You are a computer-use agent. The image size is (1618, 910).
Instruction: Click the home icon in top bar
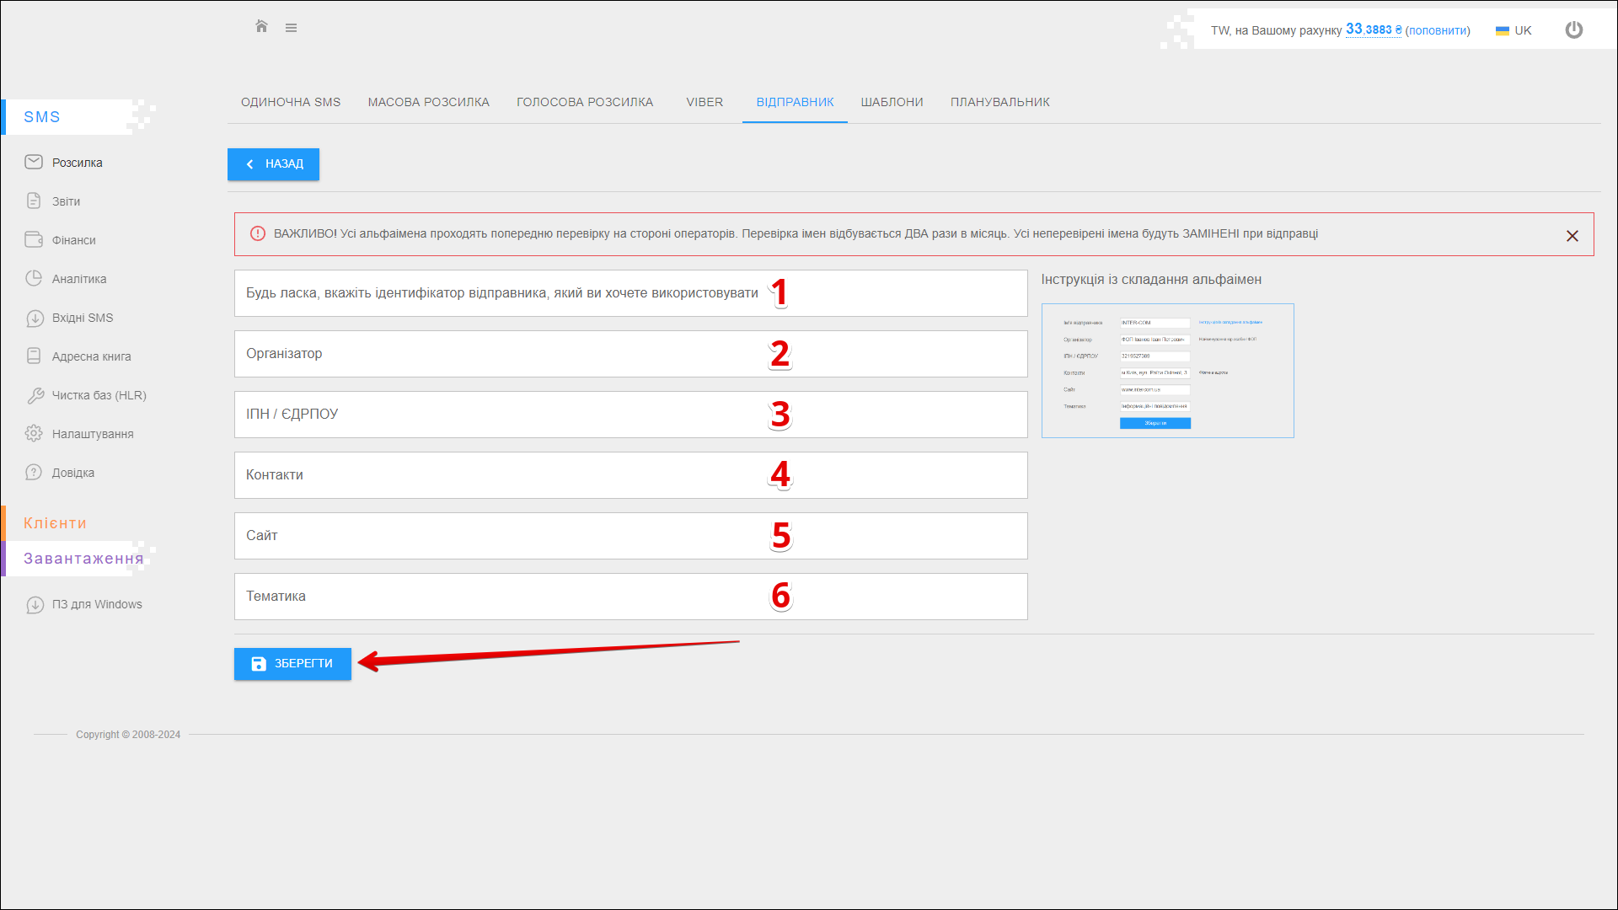point(261,27)
